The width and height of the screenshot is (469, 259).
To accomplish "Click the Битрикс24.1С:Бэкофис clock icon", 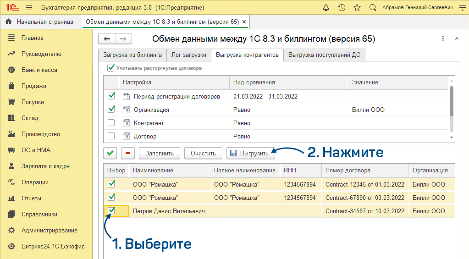I will [x=11, y=247].
